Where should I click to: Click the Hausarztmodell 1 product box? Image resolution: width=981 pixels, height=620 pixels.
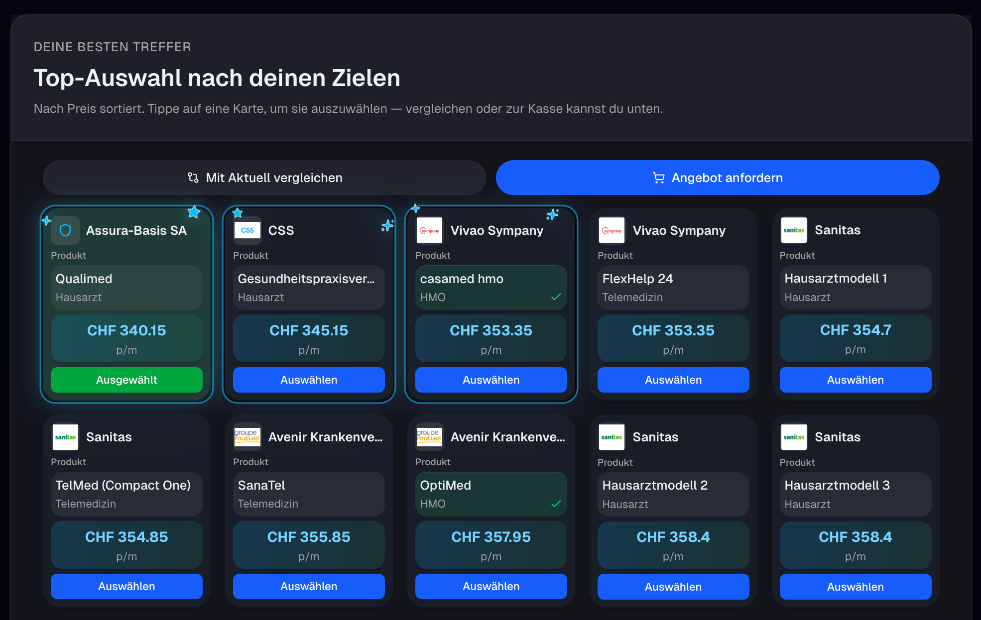(x=856, y=287)
